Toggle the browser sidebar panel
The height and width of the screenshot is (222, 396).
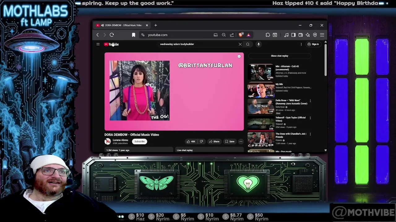click(x=293, y=35)
